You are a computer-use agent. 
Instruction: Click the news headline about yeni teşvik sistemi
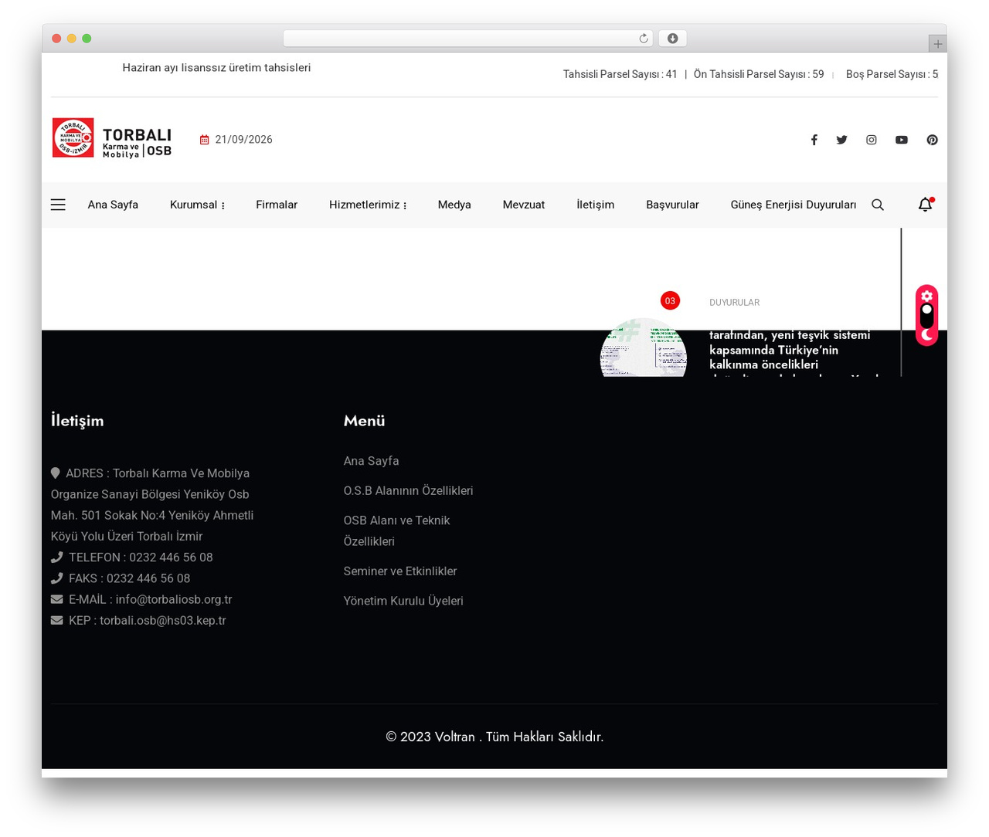[794, 354]
